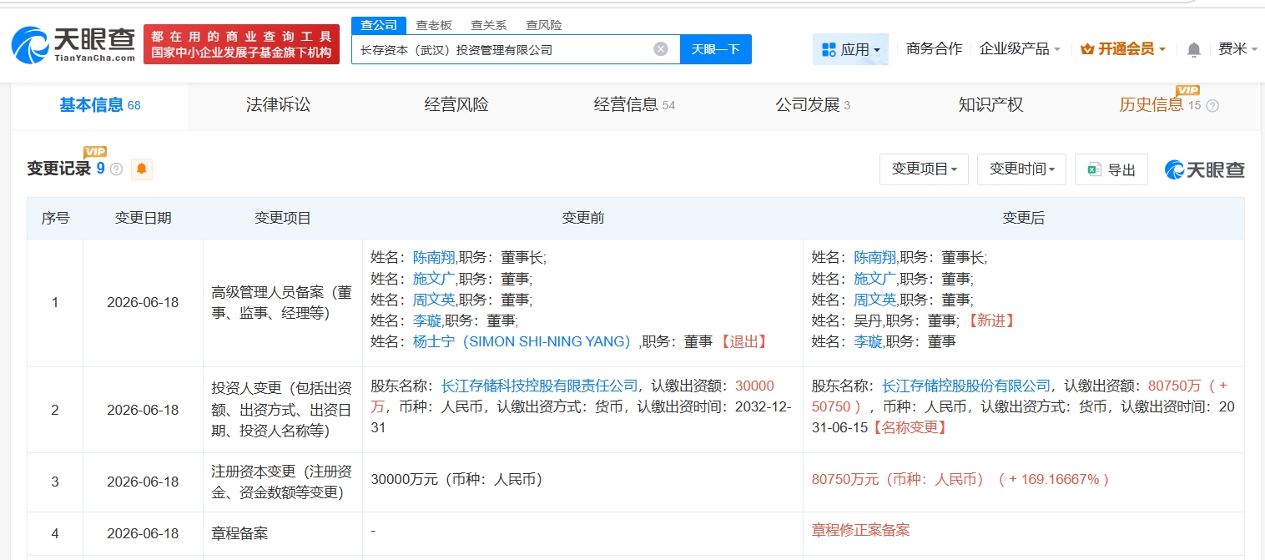The height and width of the screenshot is (560, 1265).
Task: Open 施文广 link in 变更后 column
Action: (x=875, y=279)
